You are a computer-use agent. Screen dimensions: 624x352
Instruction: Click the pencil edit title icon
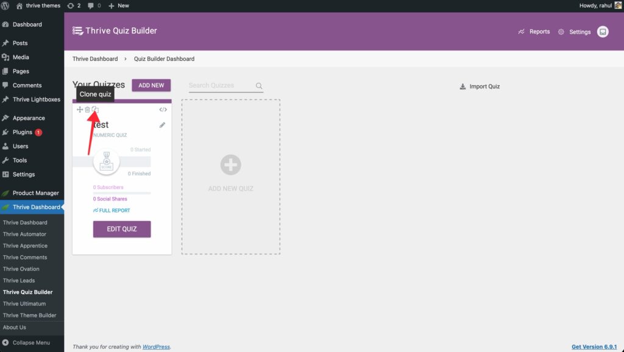coord(162,125)
